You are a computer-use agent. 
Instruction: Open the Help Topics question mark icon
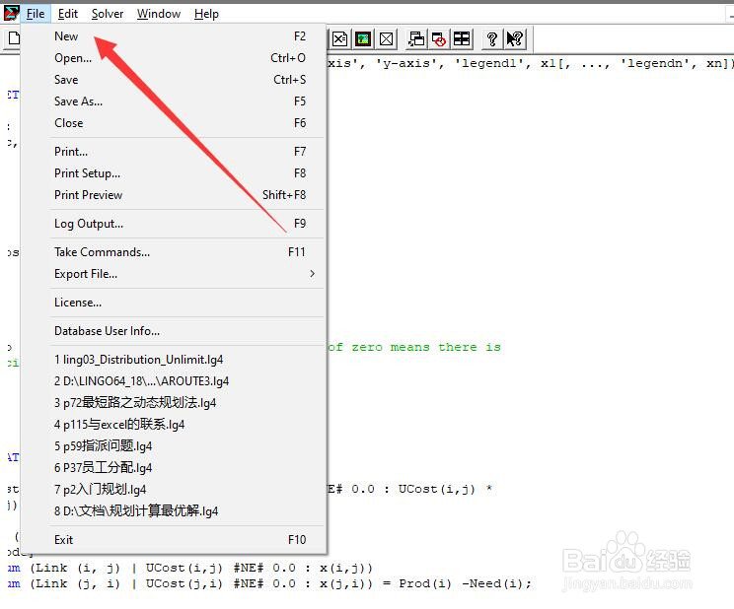(x=491, y=38)
